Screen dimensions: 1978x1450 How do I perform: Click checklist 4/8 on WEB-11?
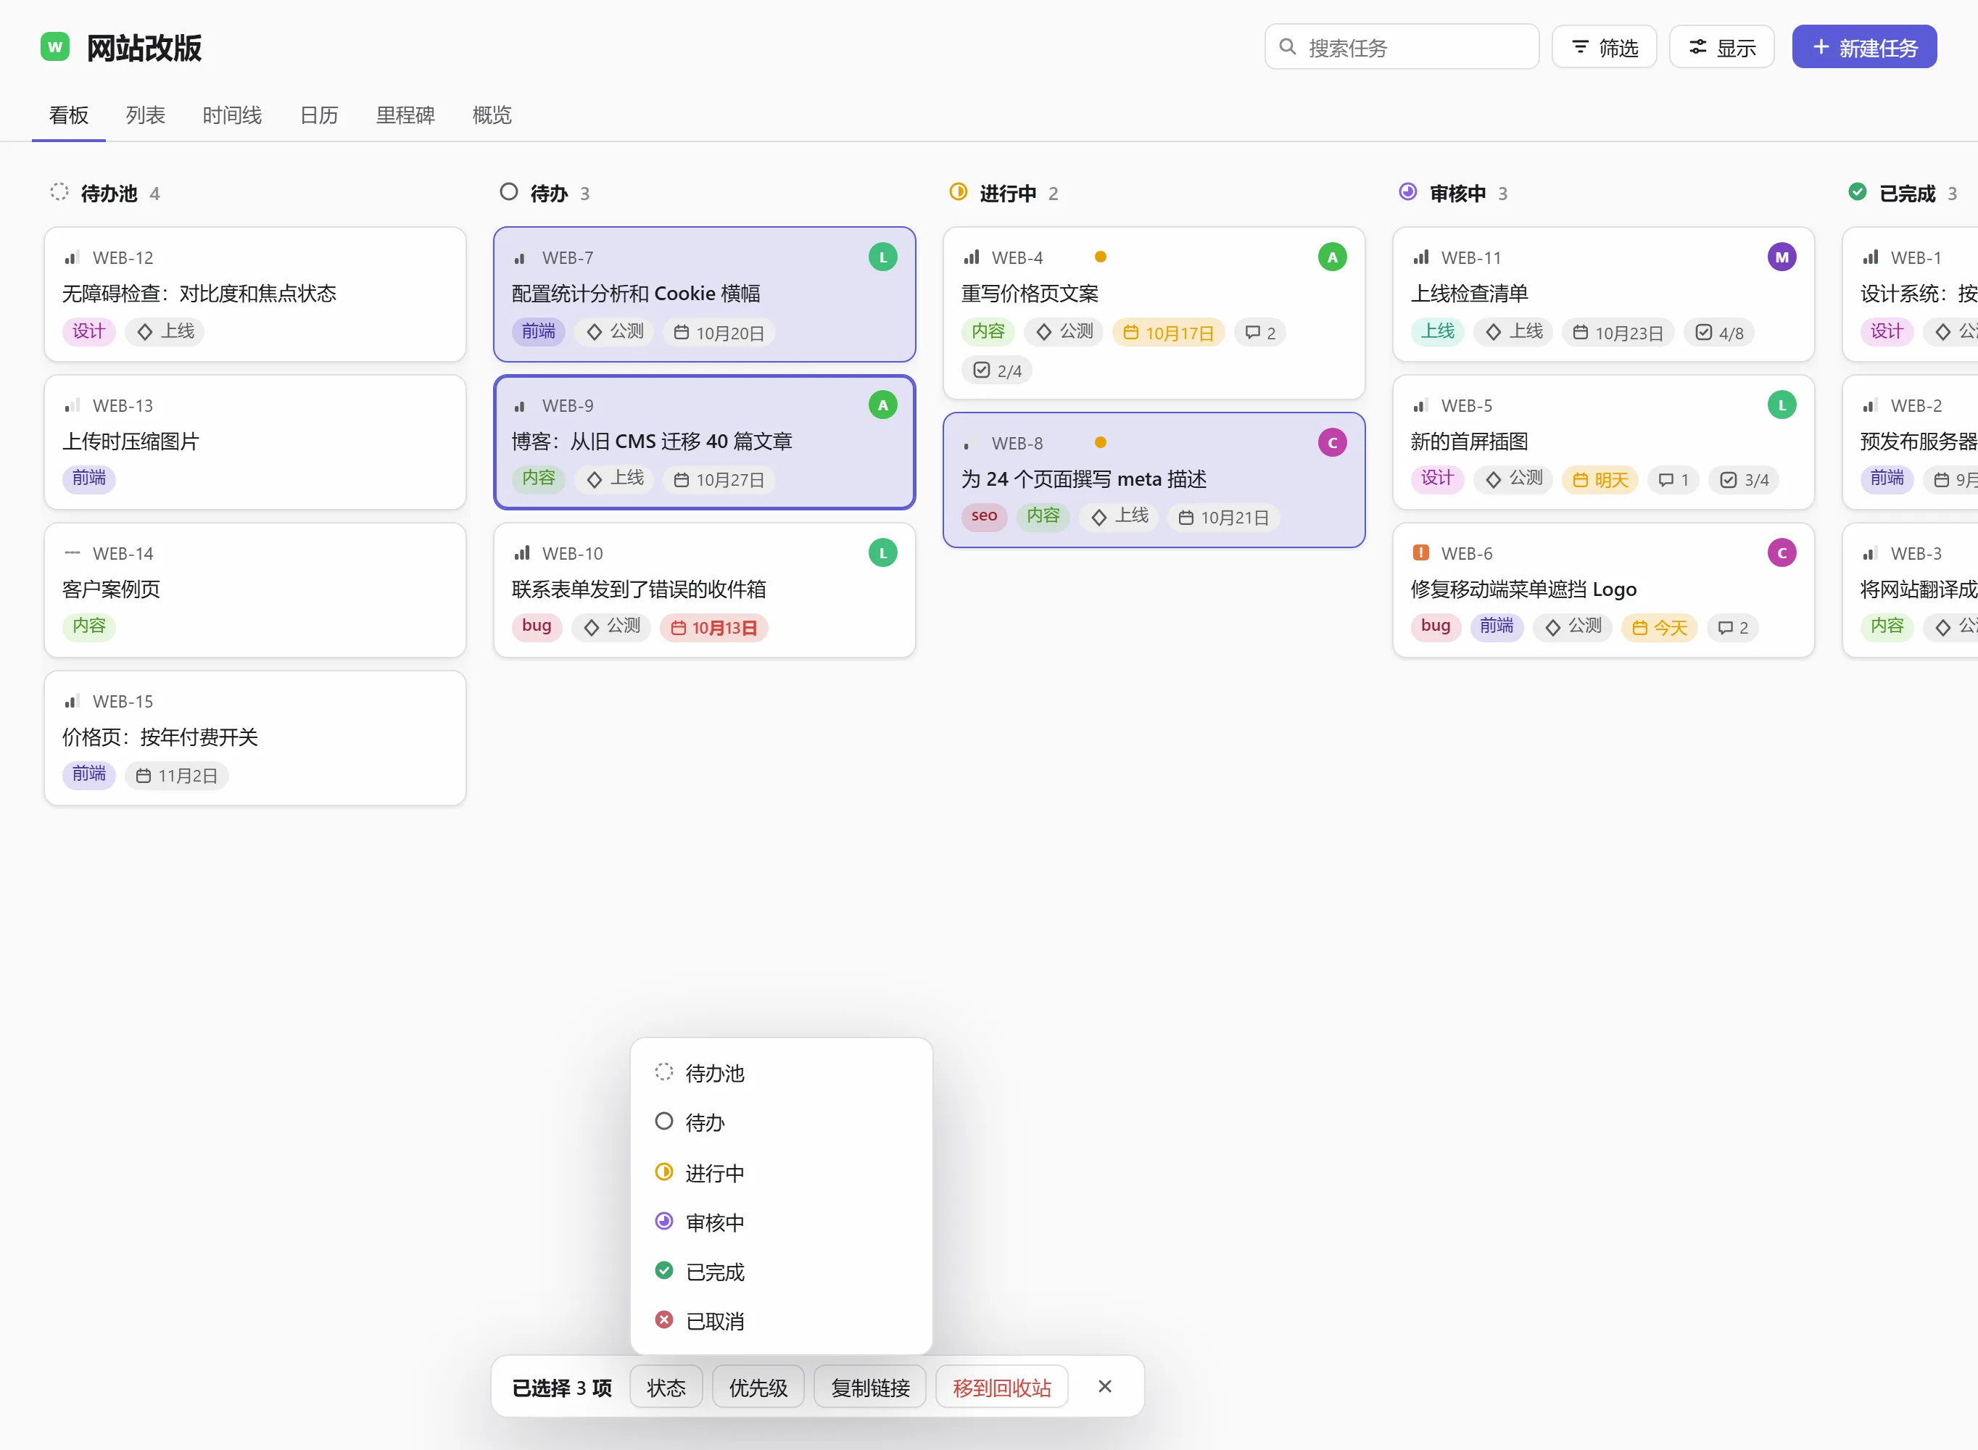pos(1718,333)
